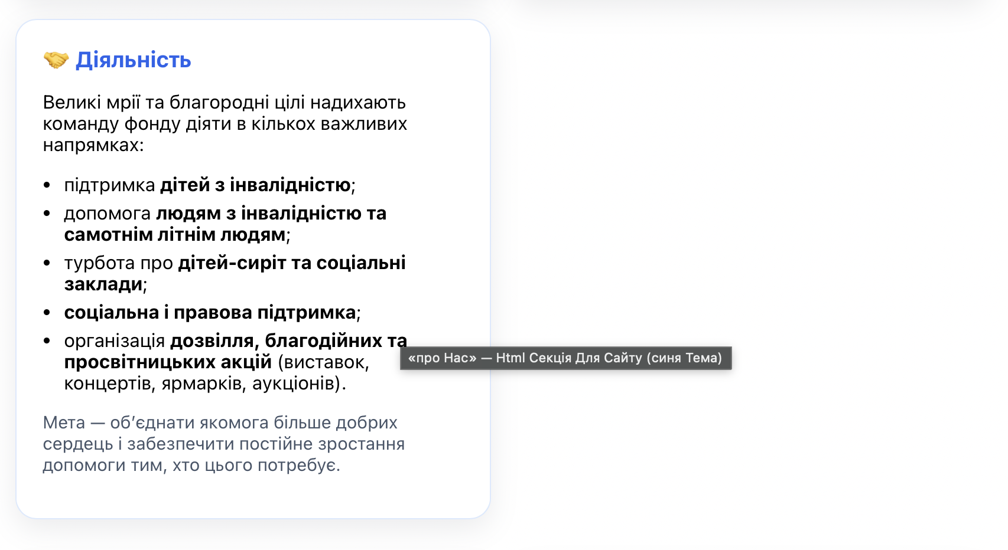
Task: Click the bullet dot before "турбота про"
Action: pyautogui.click(x=47, y=263)
